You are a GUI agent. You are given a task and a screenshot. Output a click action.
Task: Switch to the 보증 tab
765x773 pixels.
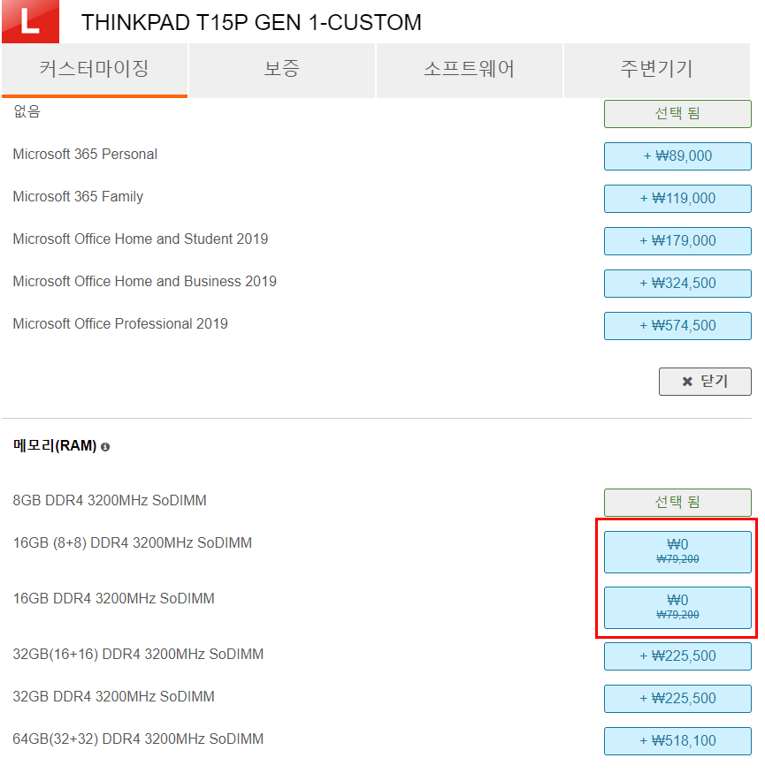pos(282,70)
